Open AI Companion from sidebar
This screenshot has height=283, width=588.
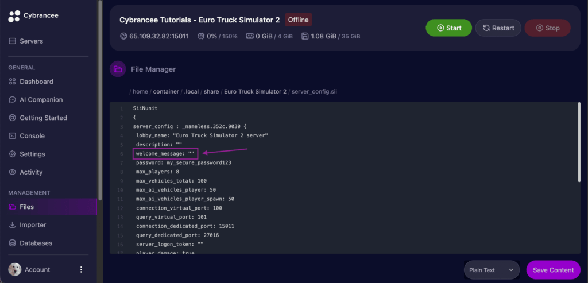(x=41, y=100)
